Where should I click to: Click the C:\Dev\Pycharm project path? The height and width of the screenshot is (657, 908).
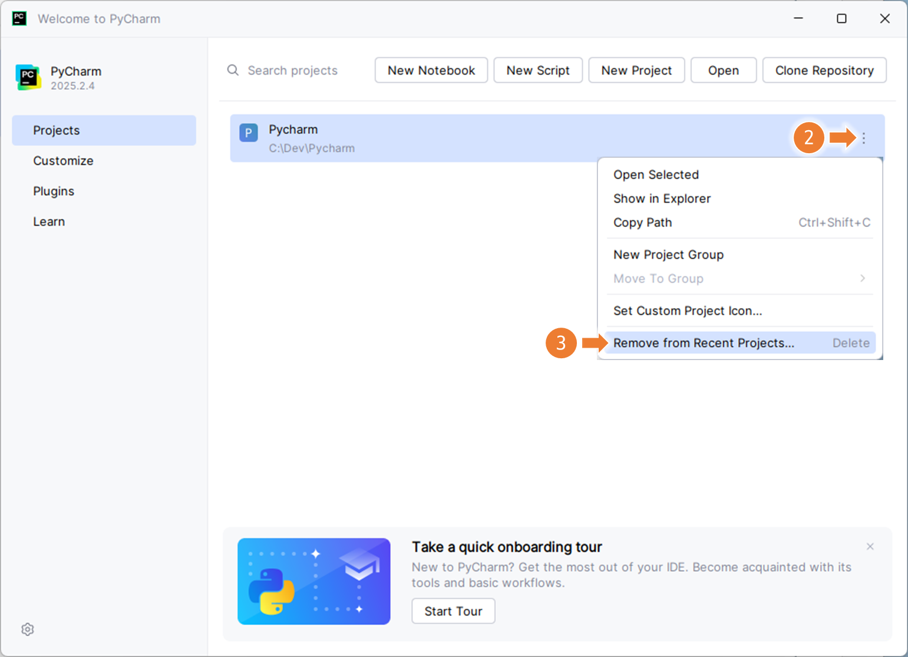pos(312,148)
